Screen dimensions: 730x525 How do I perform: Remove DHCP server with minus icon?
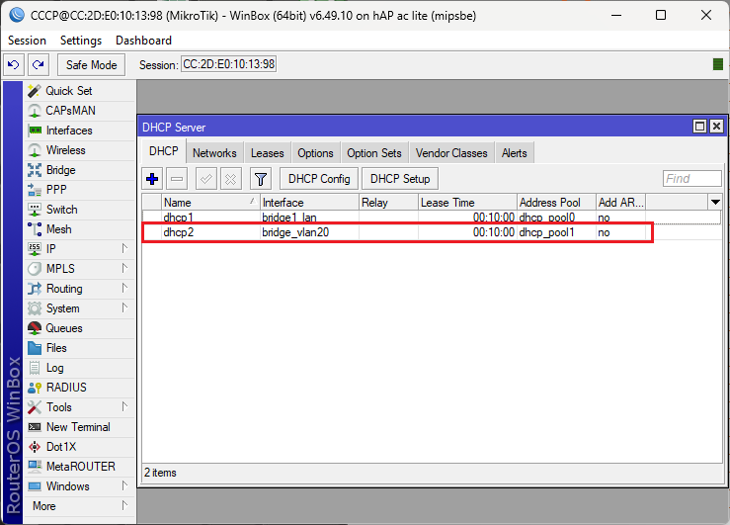pyautogui.click(x=177, y=179)
